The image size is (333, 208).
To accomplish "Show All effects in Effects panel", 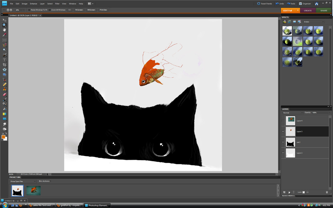I will [x=299, y=22].
